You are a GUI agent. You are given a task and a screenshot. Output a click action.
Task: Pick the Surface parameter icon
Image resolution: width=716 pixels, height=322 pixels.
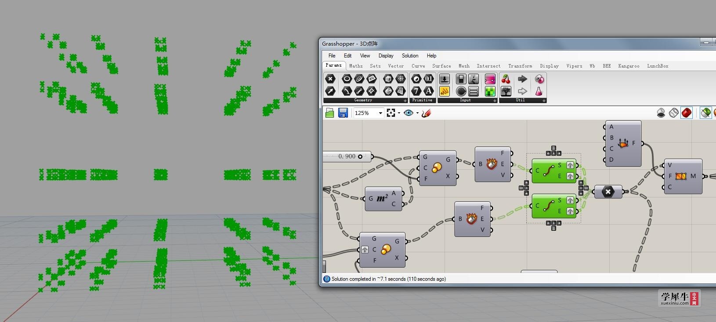[x=401, y=91]
